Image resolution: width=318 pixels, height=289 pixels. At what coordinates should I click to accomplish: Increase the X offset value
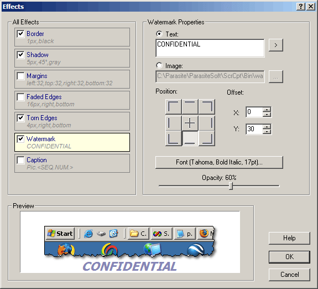point(267,110)
